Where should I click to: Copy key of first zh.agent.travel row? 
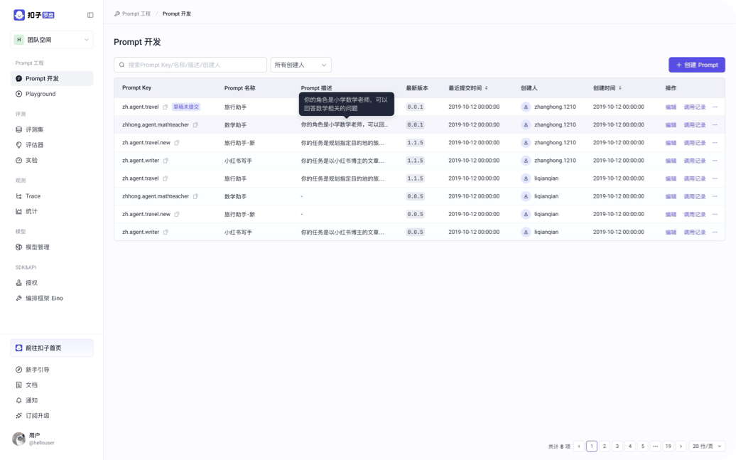166,107
